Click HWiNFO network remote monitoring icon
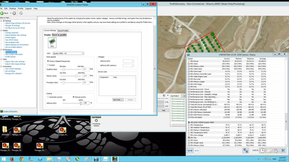 (x=246, y=151)
